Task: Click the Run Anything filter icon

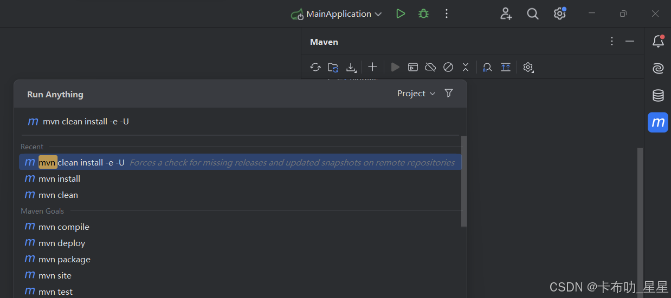Action: (x=449, y=93)
